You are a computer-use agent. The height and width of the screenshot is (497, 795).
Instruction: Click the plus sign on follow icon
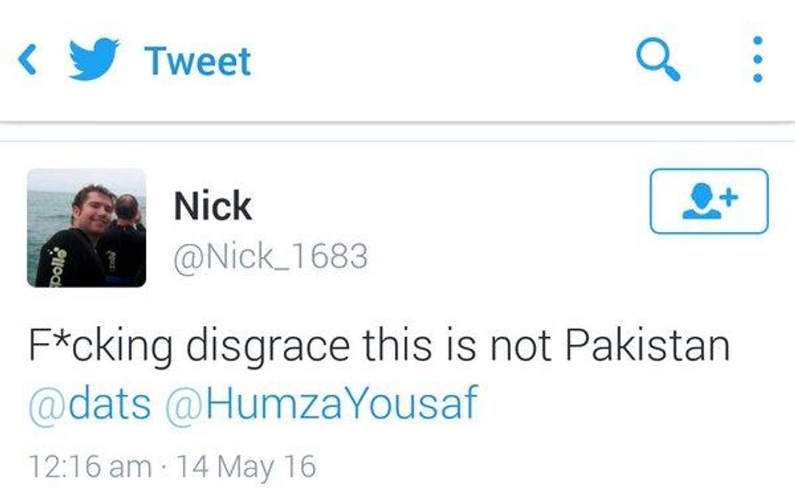click(729, 197)
